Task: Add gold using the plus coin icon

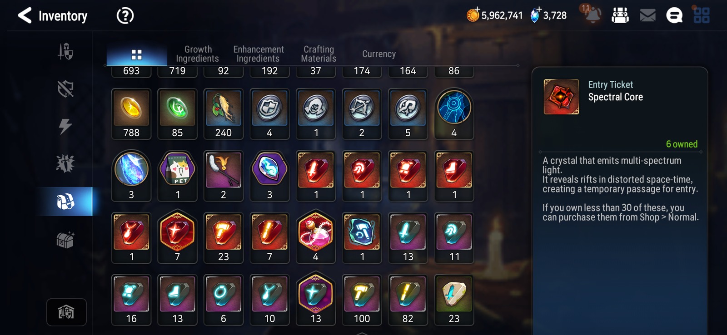Action: coord(473,15)
